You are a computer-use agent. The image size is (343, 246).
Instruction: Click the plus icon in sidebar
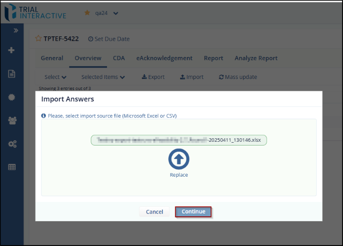click(12, 50)
